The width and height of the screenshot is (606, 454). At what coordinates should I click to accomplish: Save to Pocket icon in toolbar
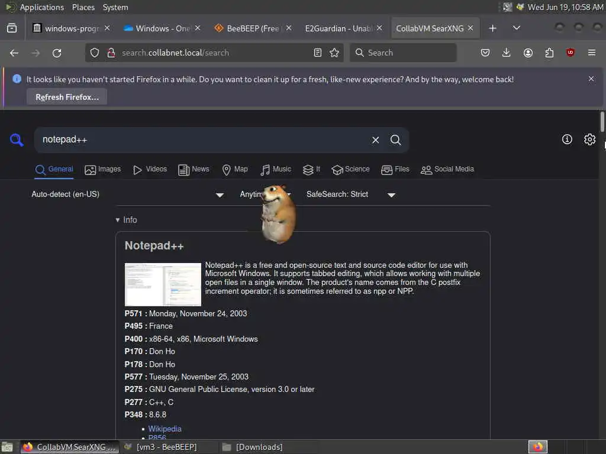click(x=485, y=53)
